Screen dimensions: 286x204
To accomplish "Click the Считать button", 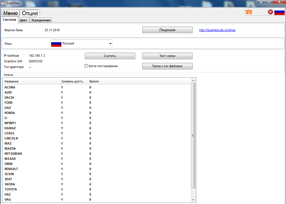I will click(110, 56).
